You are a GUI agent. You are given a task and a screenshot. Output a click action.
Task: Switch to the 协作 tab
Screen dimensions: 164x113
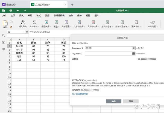tap(71, 16)
